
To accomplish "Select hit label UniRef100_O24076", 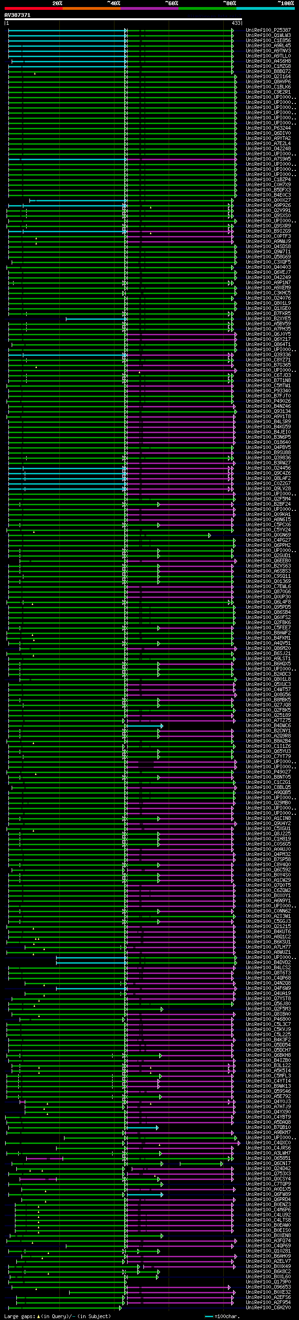I will (x=268, y=298).
